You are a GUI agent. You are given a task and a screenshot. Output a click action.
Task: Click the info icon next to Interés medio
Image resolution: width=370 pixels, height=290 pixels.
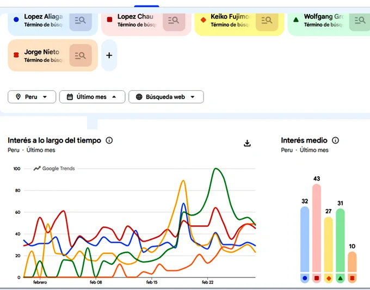335,140
